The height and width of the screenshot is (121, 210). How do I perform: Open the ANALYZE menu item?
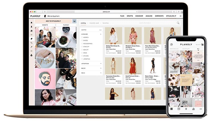click(x=149, y=16)
